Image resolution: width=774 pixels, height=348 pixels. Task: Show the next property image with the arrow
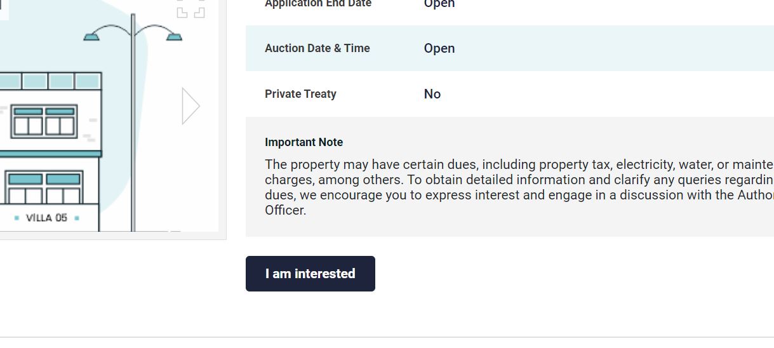pyautogui.click(x=190, y=105)
